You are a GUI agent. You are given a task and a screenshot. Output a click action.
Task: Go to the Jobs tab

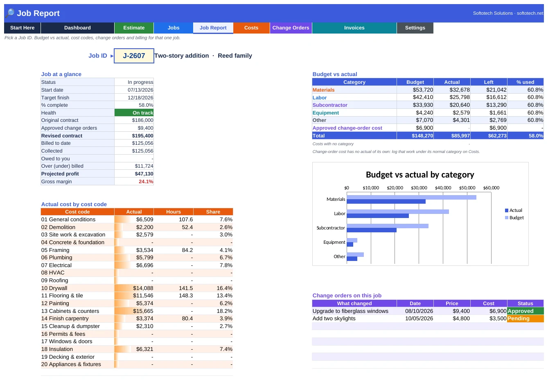pos(174,28)
